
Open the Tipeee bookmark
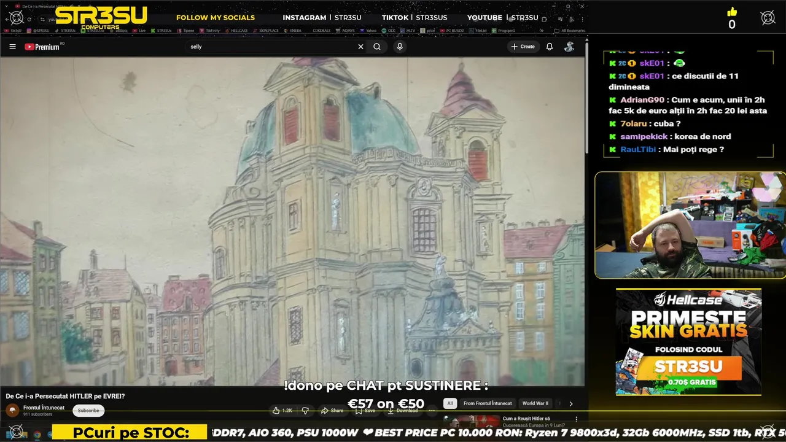point(185,30)
